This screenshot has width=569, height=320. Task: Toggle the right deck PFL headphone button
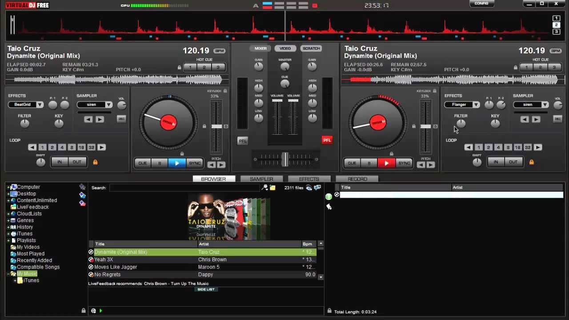click(327, 140)
